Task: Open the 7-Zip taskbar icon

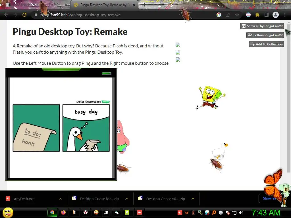Action: coord(106,212)
